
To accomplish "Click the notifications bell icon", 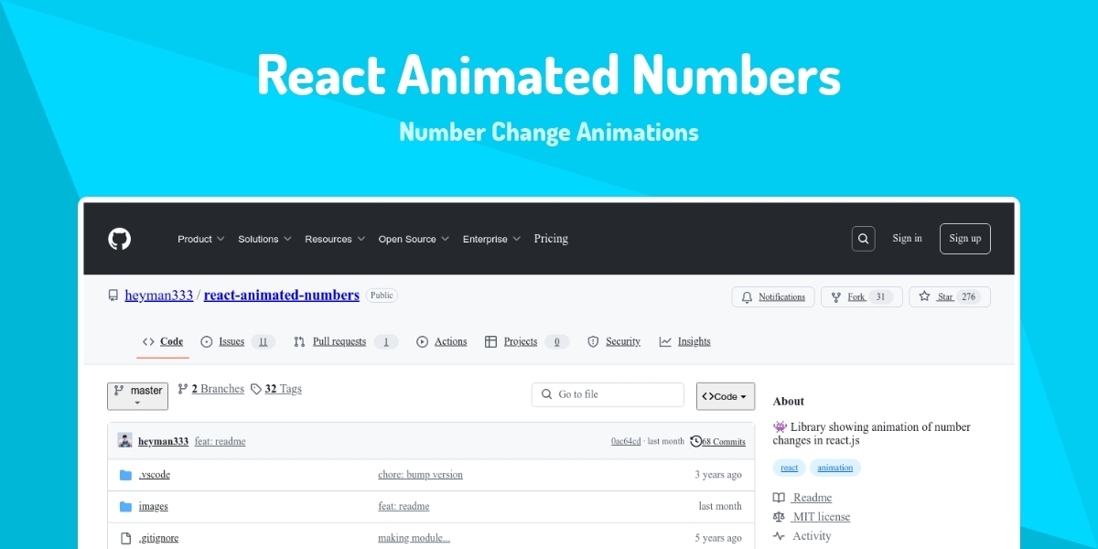I will [x=746, y=296].
